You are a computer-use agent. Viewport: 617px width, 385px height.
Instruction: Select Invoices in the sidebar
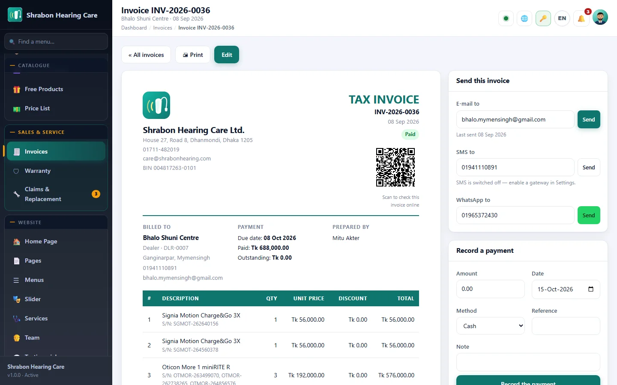(56, 151)
